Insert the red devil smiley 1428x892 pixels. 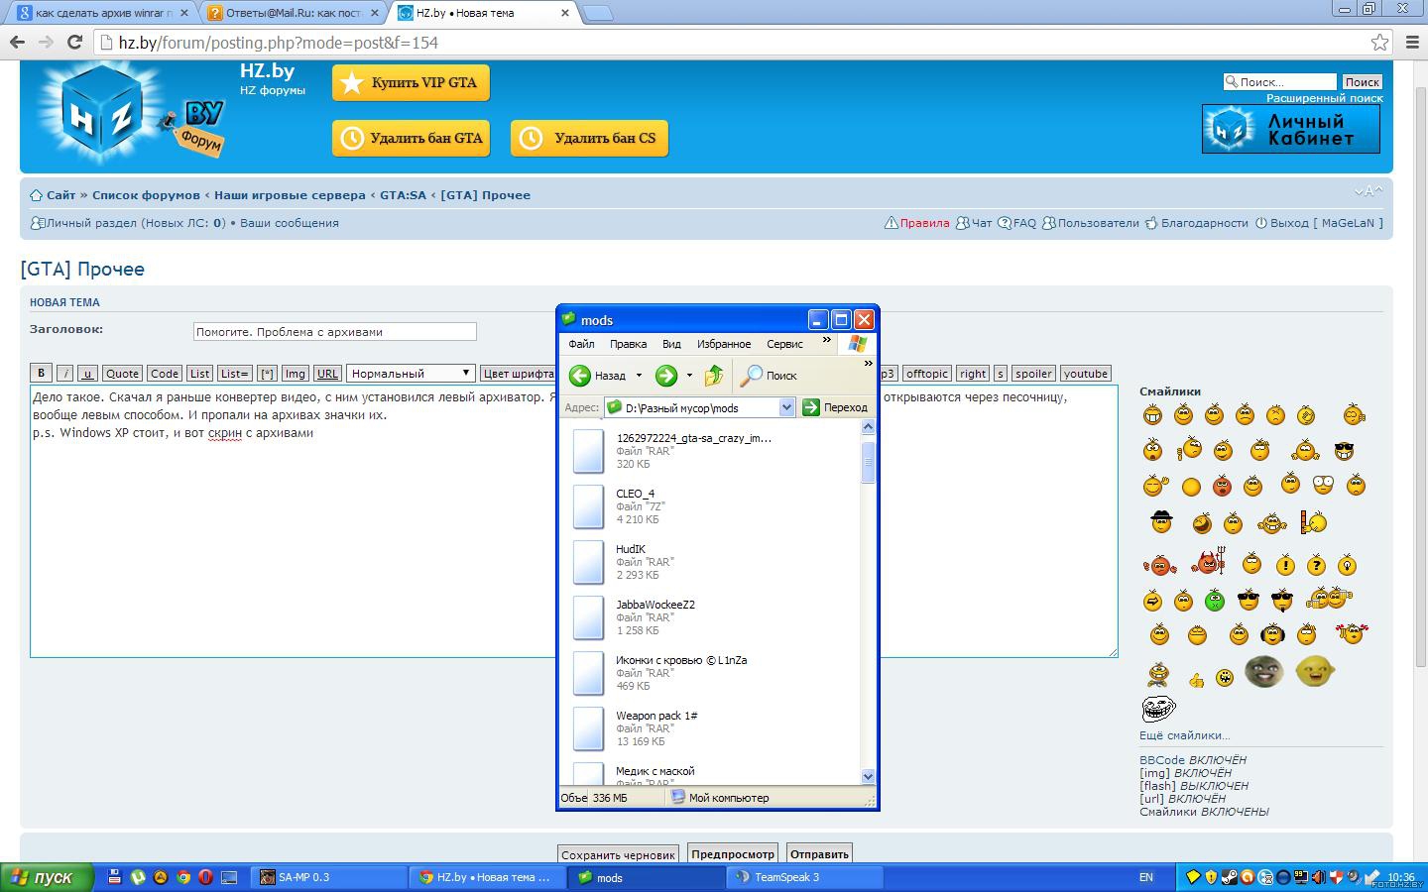point(1209,562)
